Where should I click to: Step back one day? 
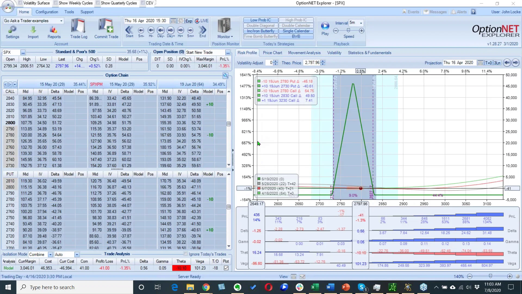click(161, 32)
